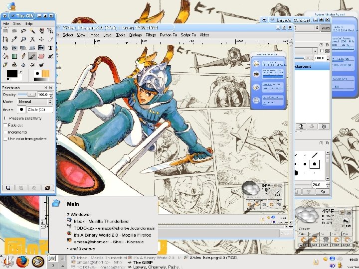Open the Image menu in image window
Screen dimensions: 359x269
[x=94, y=35]
